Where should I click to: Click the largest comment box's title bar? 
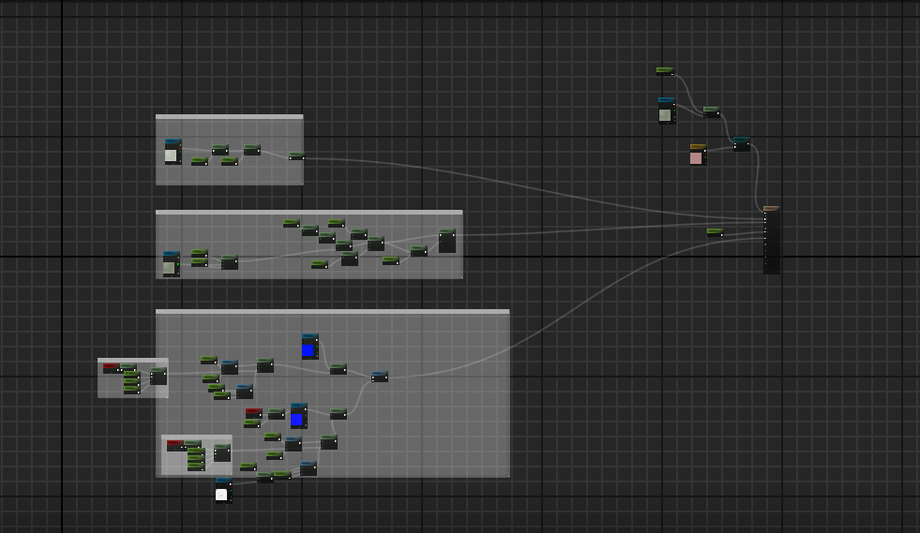(333, 312)
